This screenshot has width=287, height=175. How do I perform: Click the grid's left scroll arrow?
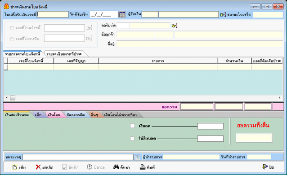coord(7,97)
